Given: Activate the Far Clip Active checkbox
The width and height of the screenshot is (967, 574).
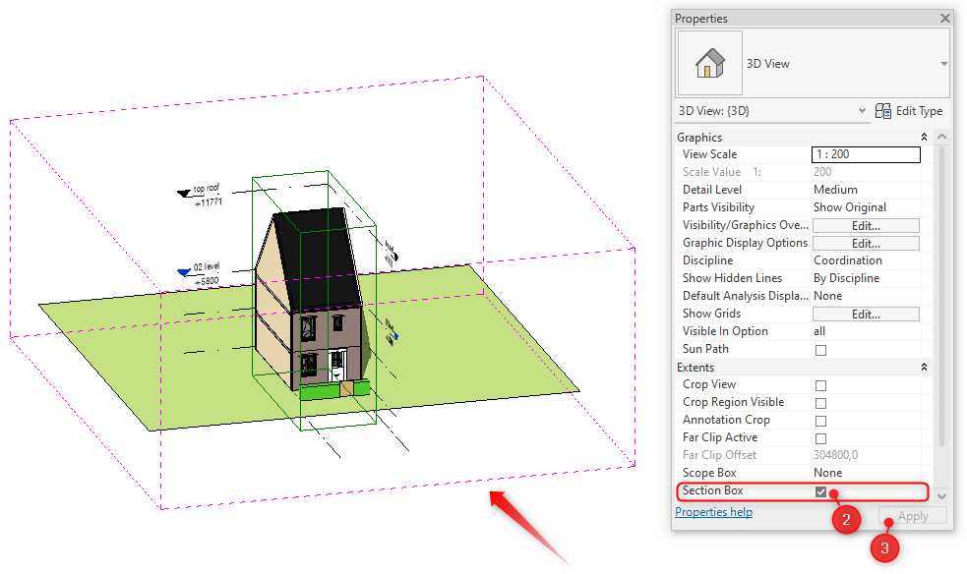Looking at the screenshot, I should pos(820,436).
